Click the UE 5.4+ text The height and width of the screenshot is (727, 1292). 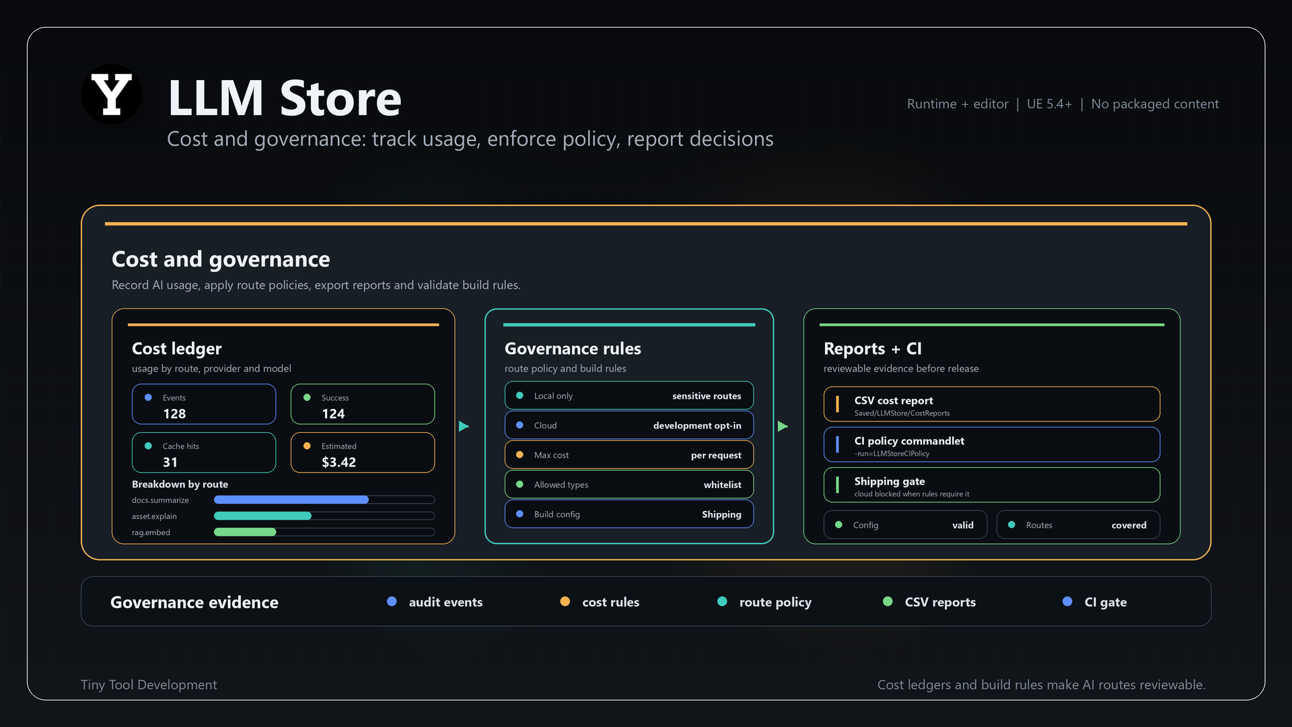click(x=1049, y=104)
